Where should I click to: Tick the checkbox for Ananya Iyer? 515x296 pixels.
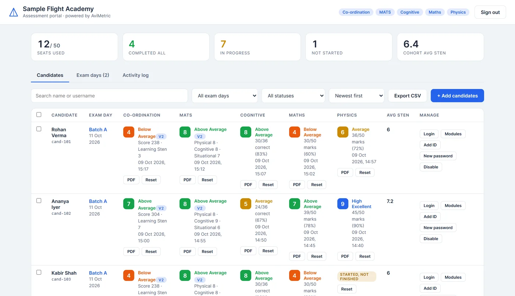coord(39,201)
